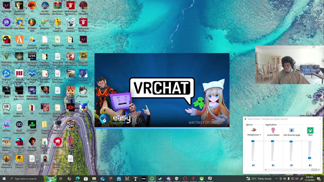This screenshot has height=182, width=324.
Task: Select the Escape the Backrooms icon
Action: (83, 59)
